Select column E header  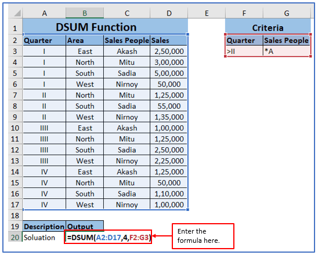(x=207, y=13)
